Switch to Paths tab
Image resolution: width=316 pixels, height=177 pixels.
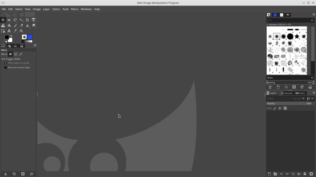click(x=300, y=93)
